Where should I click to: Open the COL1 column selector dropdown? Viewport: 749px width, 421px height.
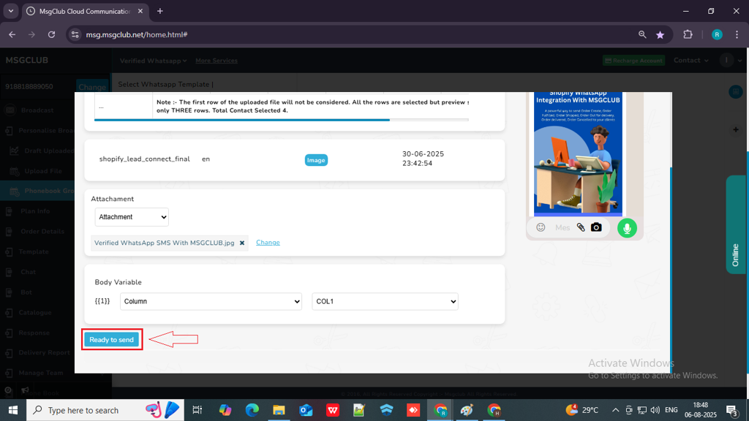[x=385, y=302]
